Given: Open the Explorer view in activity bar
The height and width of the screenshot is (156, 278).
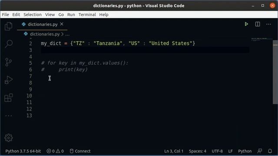Looking at the screenshot, I should tap(8, 26).
